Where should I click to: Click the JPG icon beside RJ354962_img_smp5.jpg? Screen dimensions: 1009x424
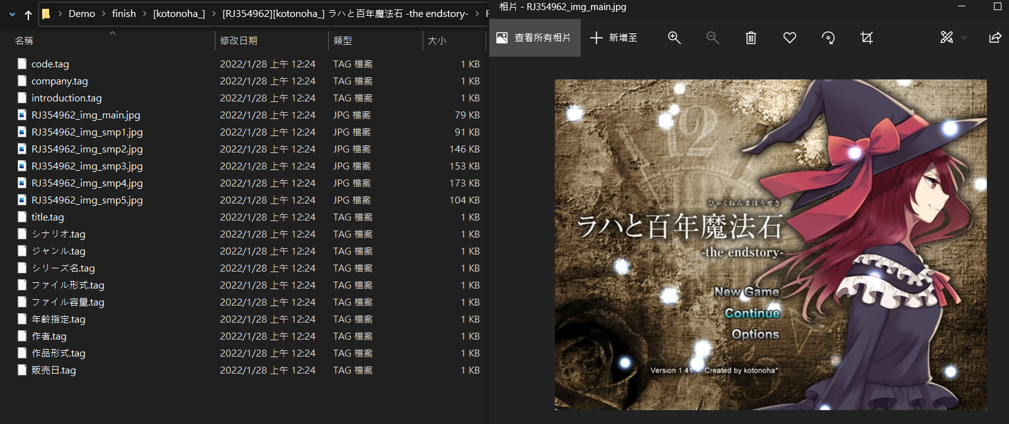tap(22, 200)
